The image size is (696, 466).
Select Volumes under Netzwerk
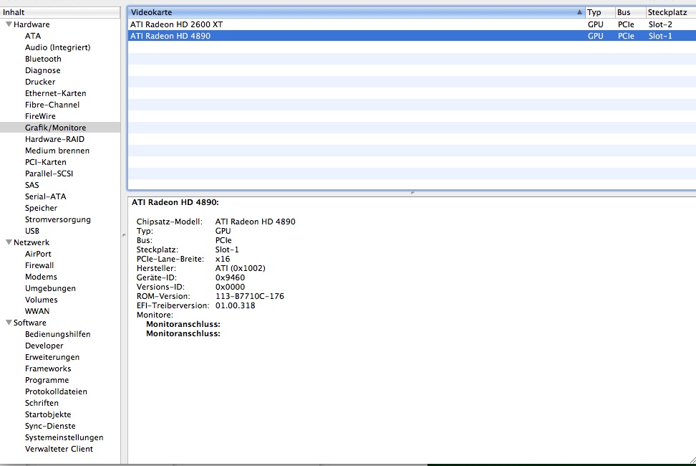point(42,300)
